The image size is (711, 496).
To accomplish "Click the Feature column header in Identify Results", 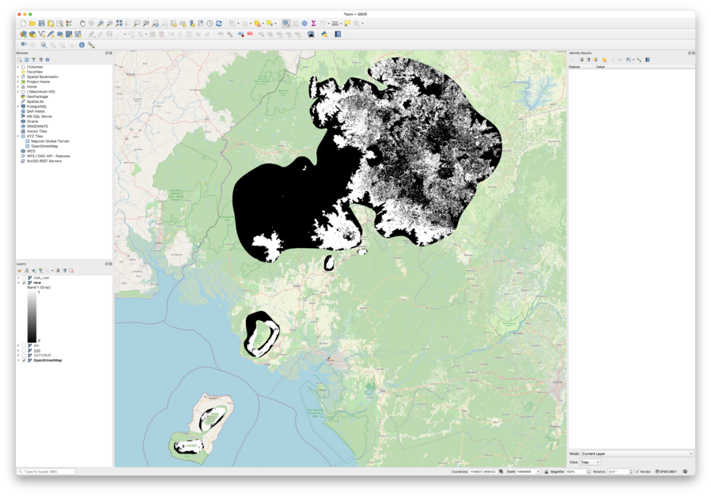I will point(574,67).
